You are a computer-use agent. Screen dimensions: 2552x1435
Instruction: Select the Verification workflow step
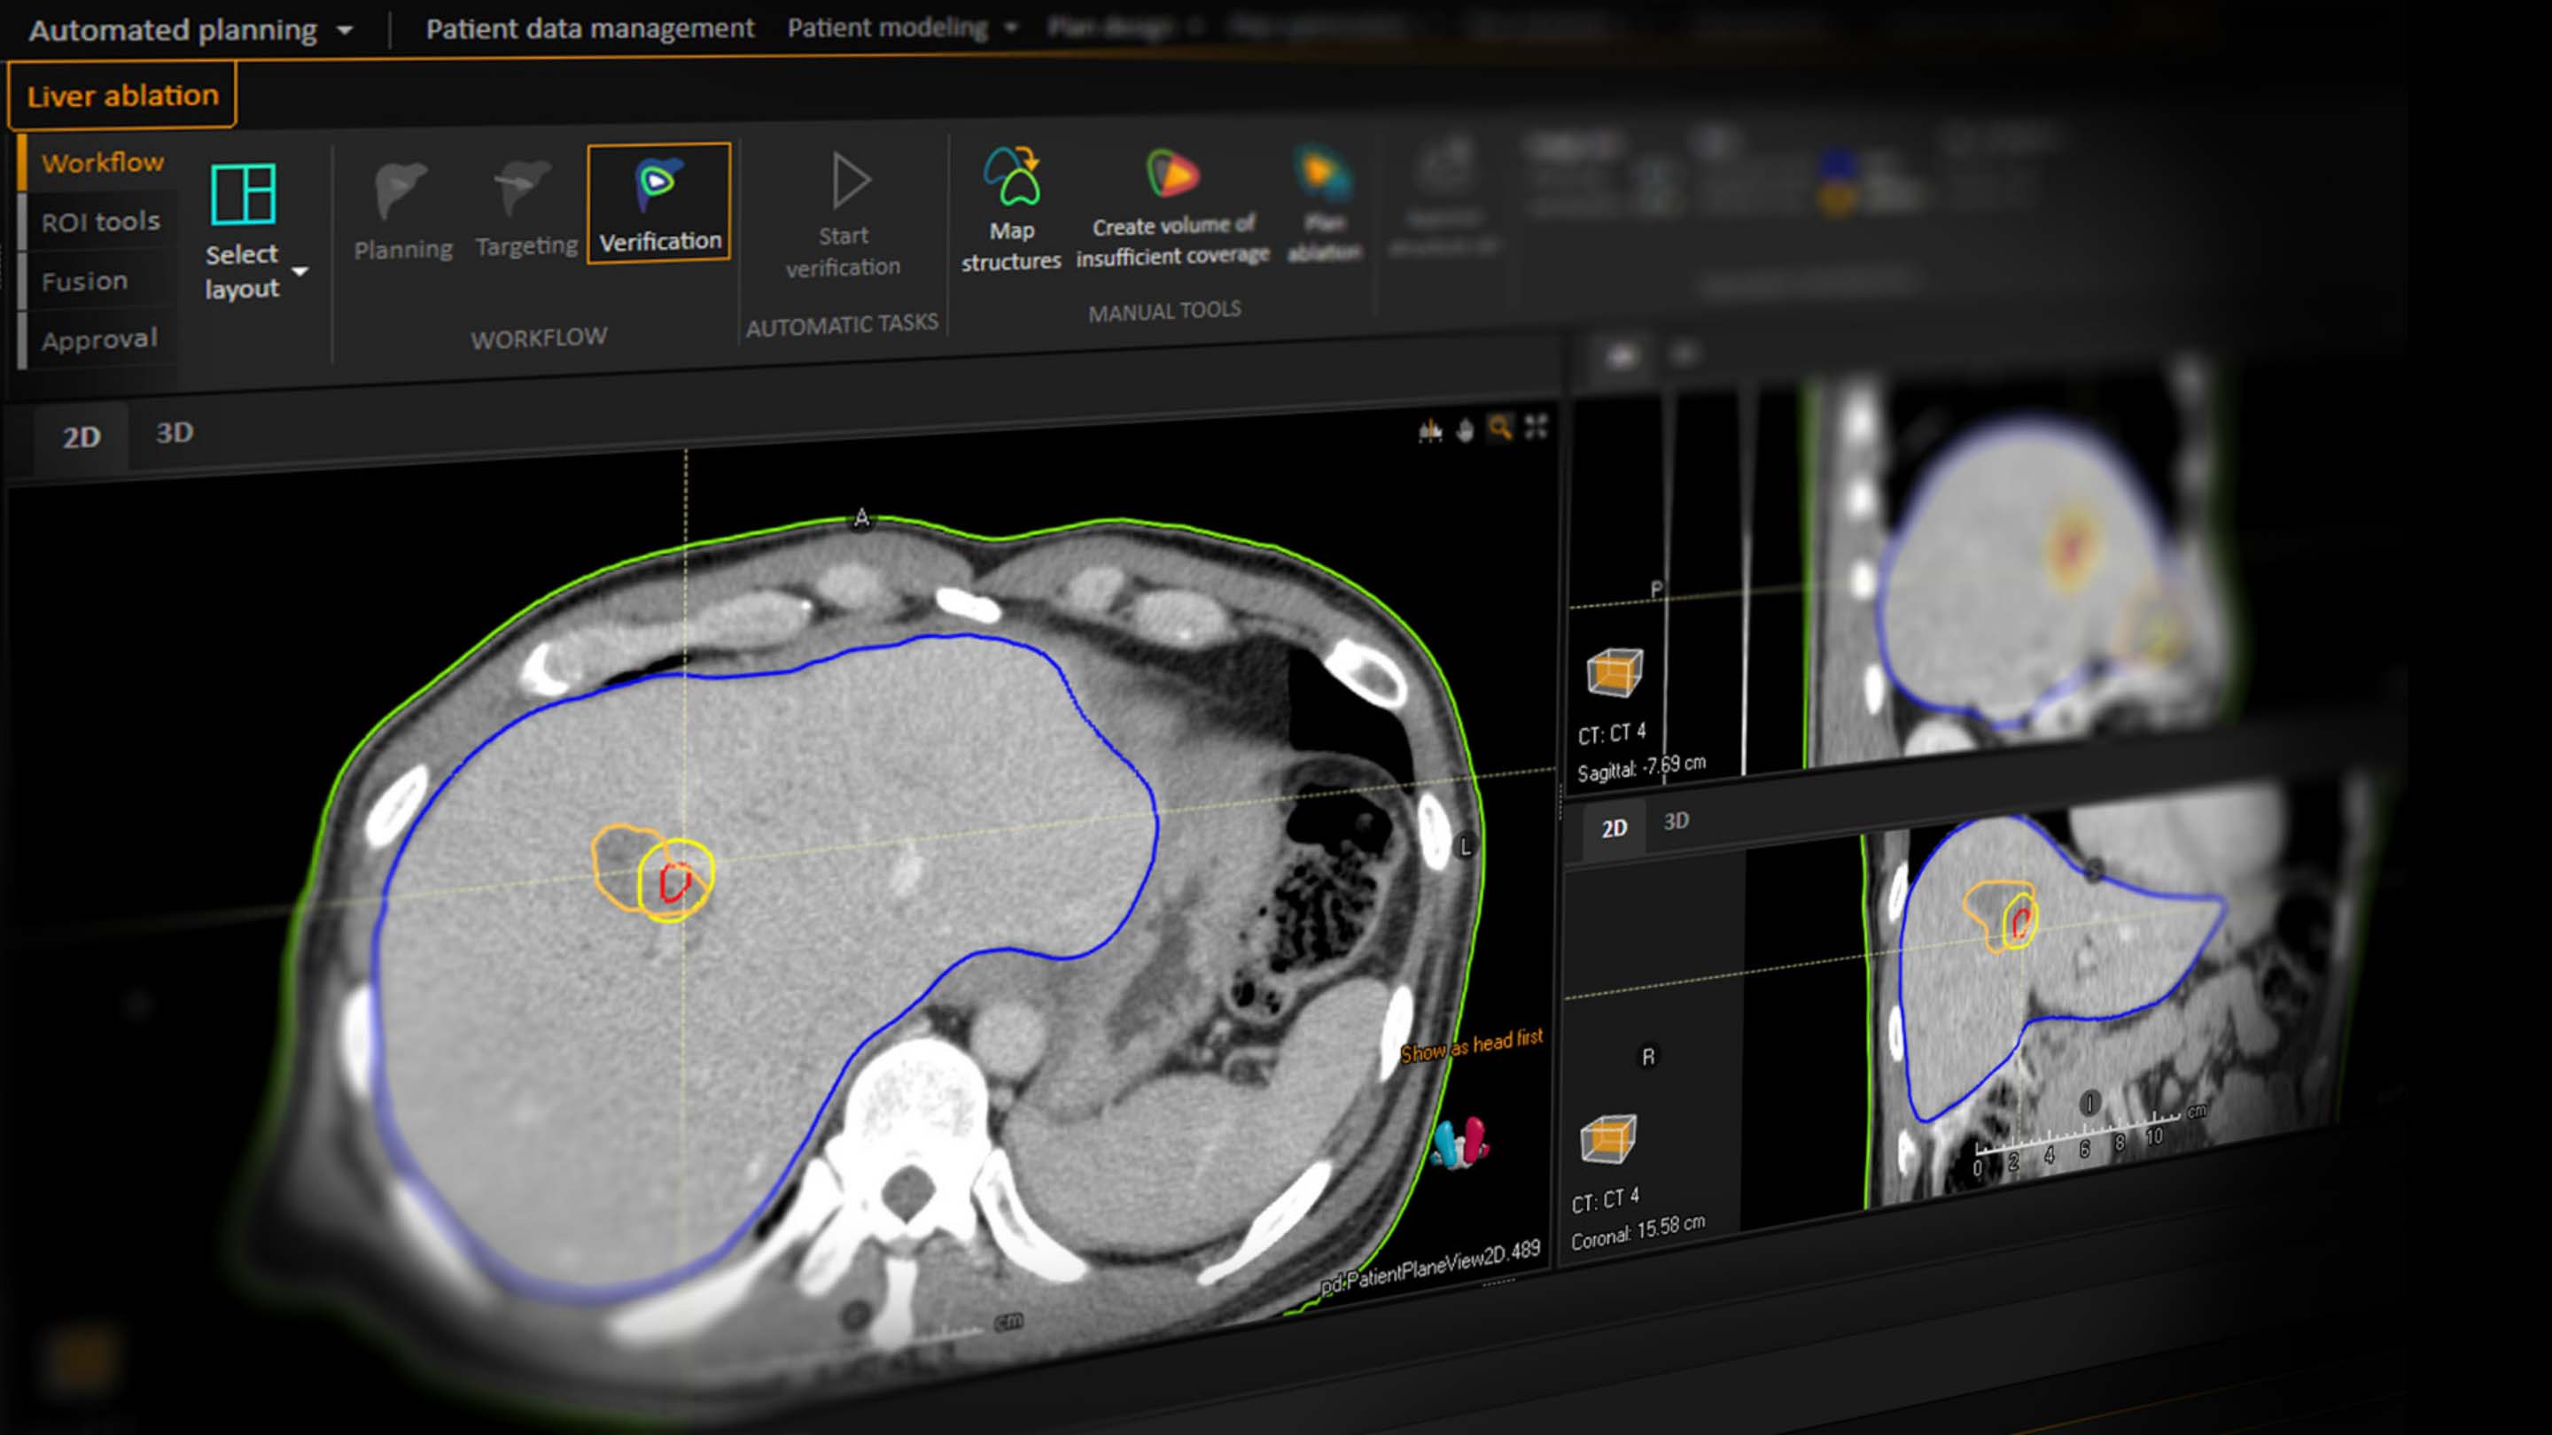click(x=658, y=203)
